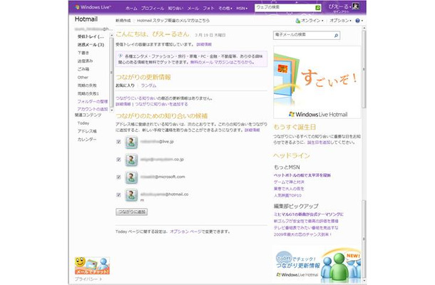Click the Today つながり更新情報 promo banner
The width and height of the screenshot is (435, 285).
[317, 265]
